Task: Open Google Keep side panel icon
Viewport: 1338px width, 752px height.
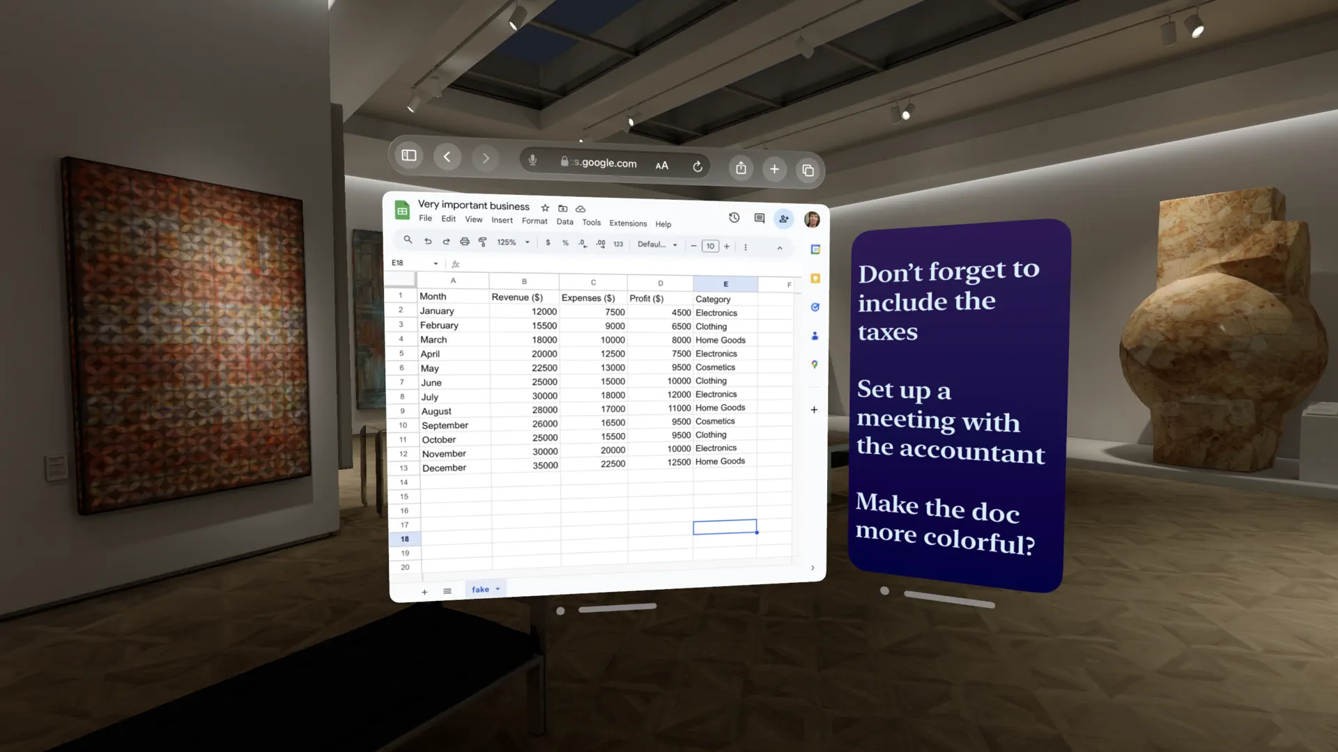Action: (815, 279)
